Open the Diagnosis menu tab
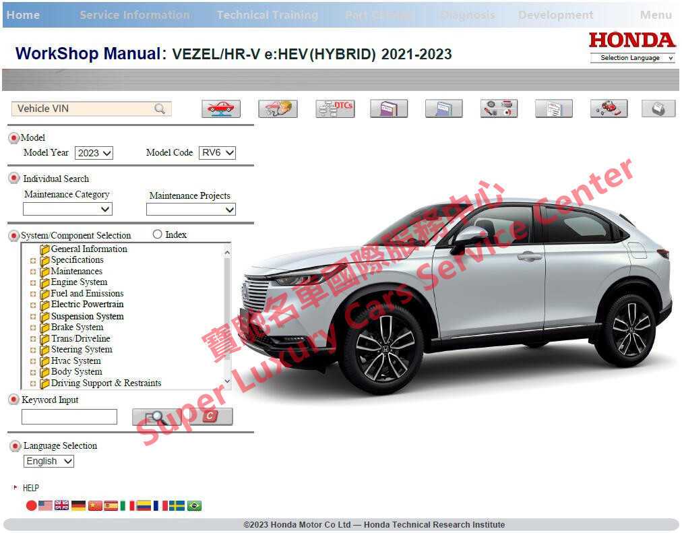 pos(468,15)
